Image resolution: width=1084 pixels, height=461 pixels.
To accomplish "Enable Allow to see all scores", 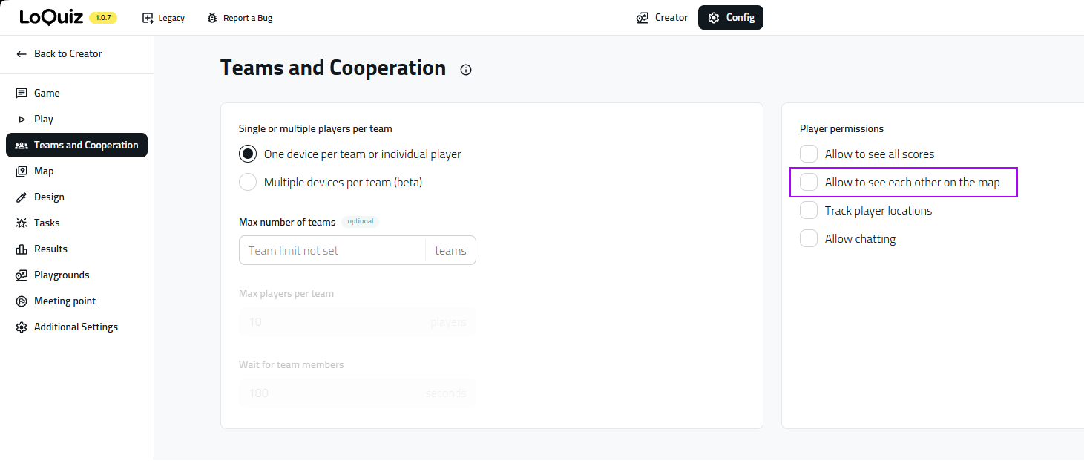I will [x=809, y=154].
